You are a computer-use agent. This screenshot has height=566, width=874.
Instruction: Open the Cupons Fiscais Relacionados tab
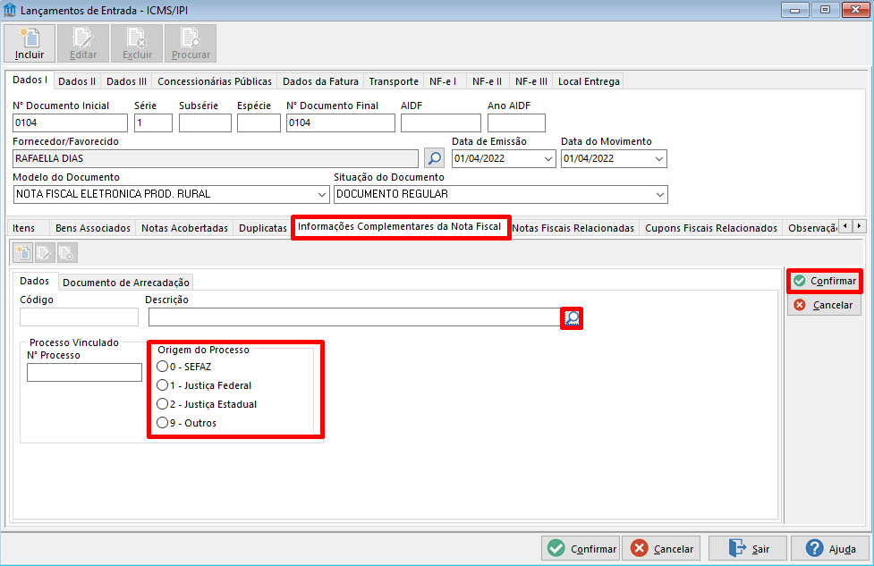pyautogui.click(x=710, y=228)
